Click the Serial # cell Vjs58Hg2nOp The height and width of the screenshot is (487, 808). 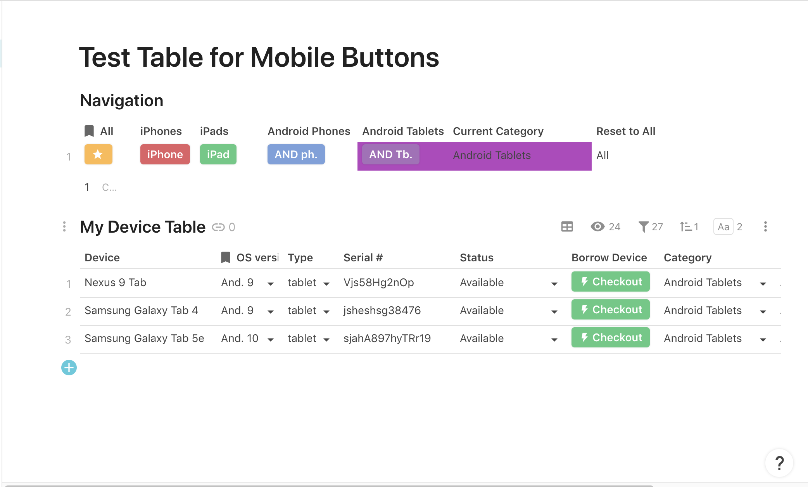pos(378,283)
